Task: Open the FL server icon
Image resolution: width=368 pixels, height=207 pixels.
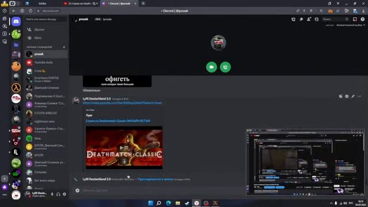Action: [x=16, y=152]
